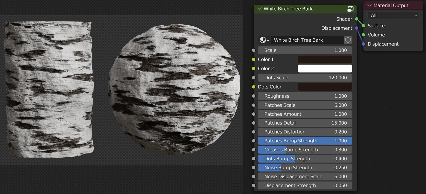Click the Noise Bump Strength slider
Viewport: 426px width, 194px height.
305,168
